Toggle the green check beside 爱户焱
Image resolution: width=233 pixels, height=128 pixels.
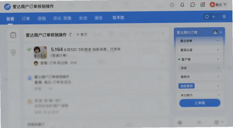click(179, 59)
